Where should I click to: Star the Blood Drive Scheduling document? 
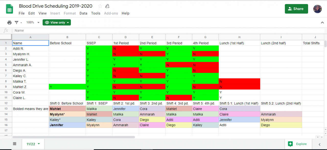click(100, 6)
